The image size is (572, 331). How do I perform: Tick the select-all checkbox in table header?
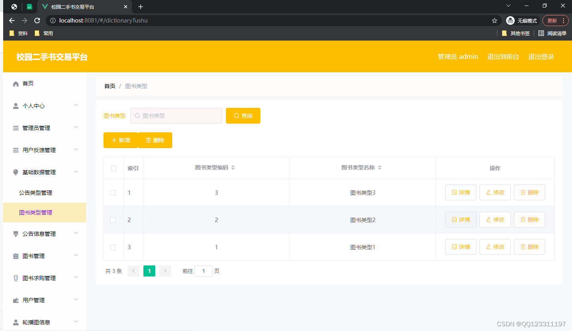[114, 168]
